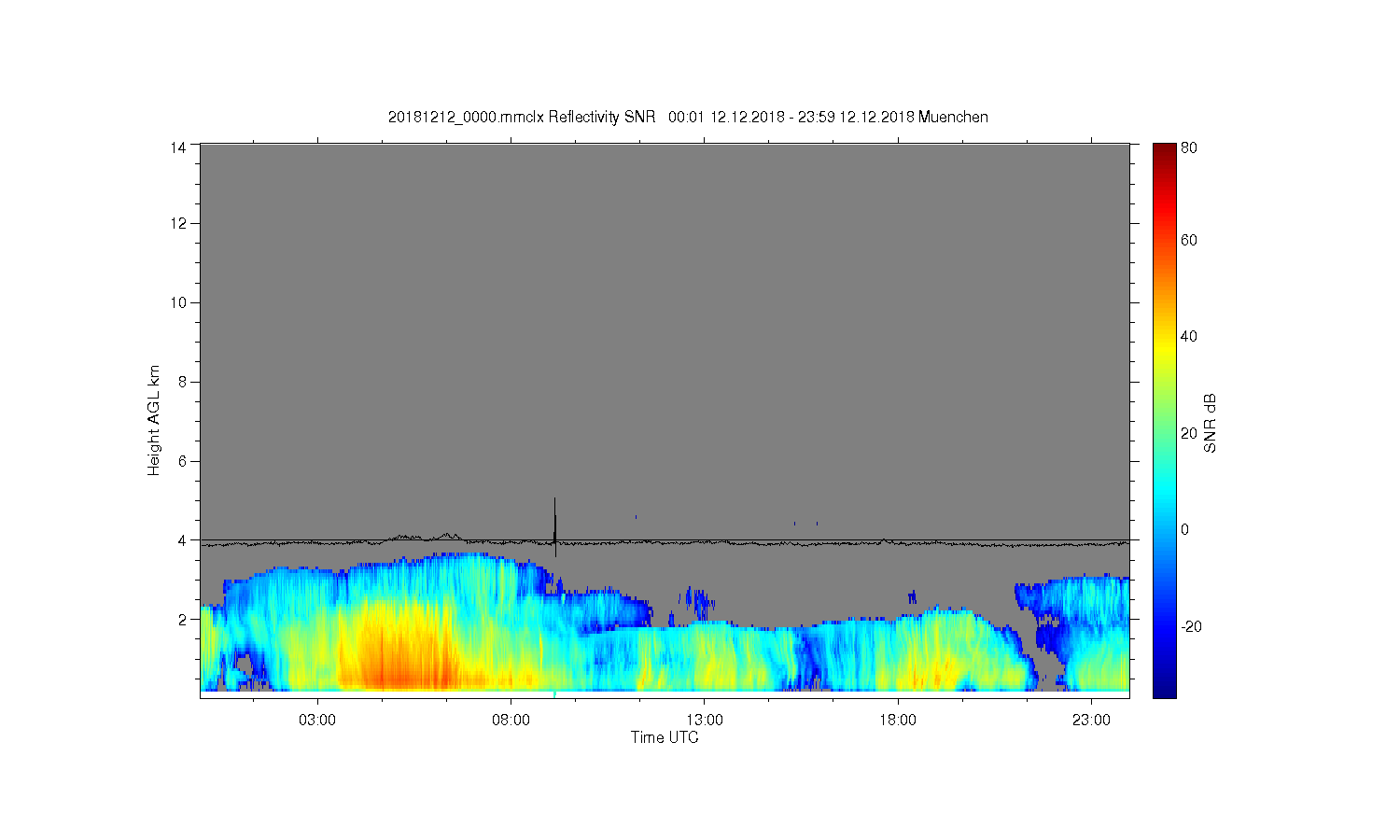This screenshot has width=1400, height=840.
Task: Click the height tick label 4
Action: [x=183, y=540]
